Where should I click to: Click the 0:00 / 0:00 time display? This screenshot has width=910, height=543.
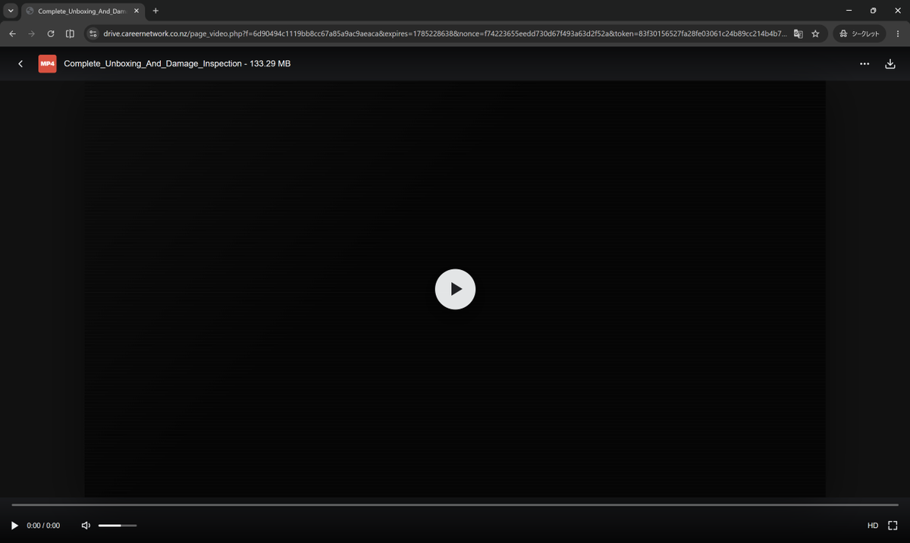(43, 526)
